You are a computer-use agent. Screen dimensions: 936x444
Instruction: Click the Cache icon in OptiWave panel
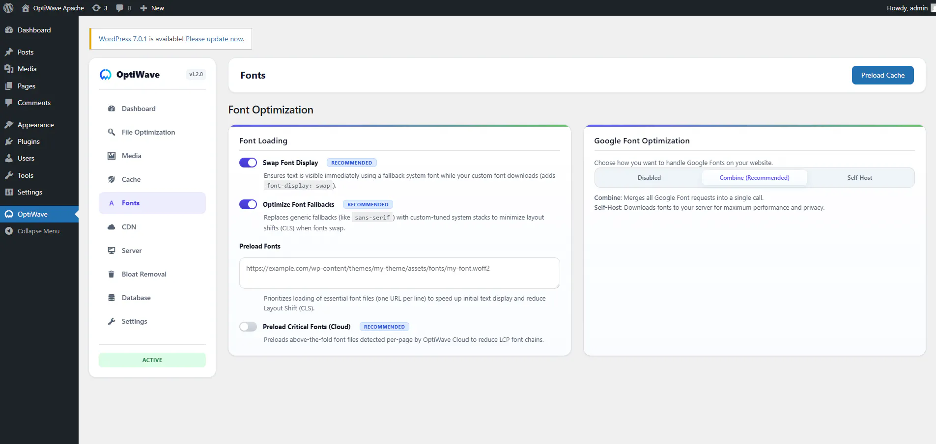112,179
